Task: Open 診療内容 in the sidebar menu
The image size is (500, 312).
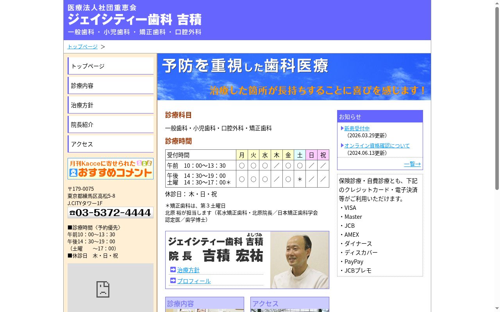Action: [111, 85]
